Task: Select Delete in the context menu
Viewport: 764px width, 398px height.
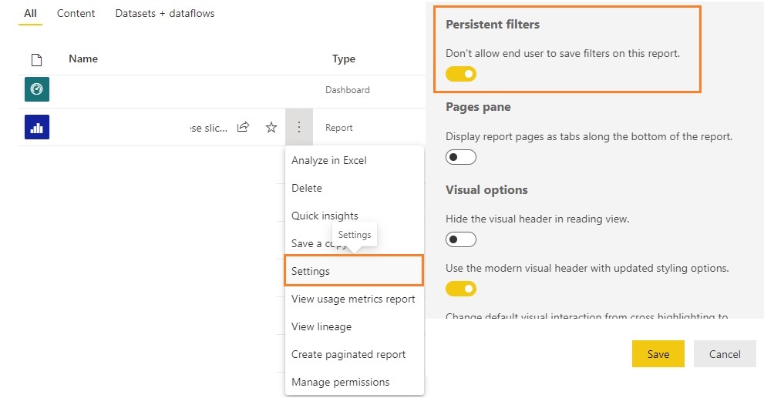Action: (354, 189)
